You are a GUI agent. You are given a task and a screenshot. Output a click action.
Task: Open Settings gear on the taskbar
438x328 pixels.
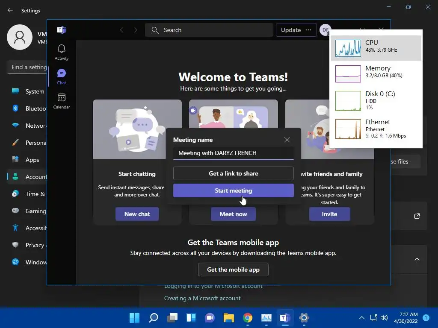tap(304, 318)
